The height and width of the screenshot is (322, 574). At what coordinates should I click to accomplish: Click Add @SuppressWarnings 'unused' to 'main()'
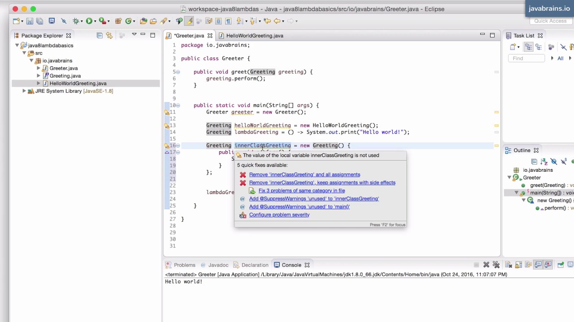299,207
